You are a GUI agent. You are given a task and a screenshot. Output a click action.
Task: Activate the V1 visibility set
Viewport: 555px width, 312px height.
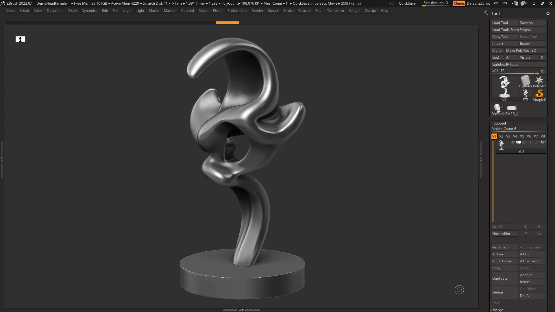[x=494, y=136]
